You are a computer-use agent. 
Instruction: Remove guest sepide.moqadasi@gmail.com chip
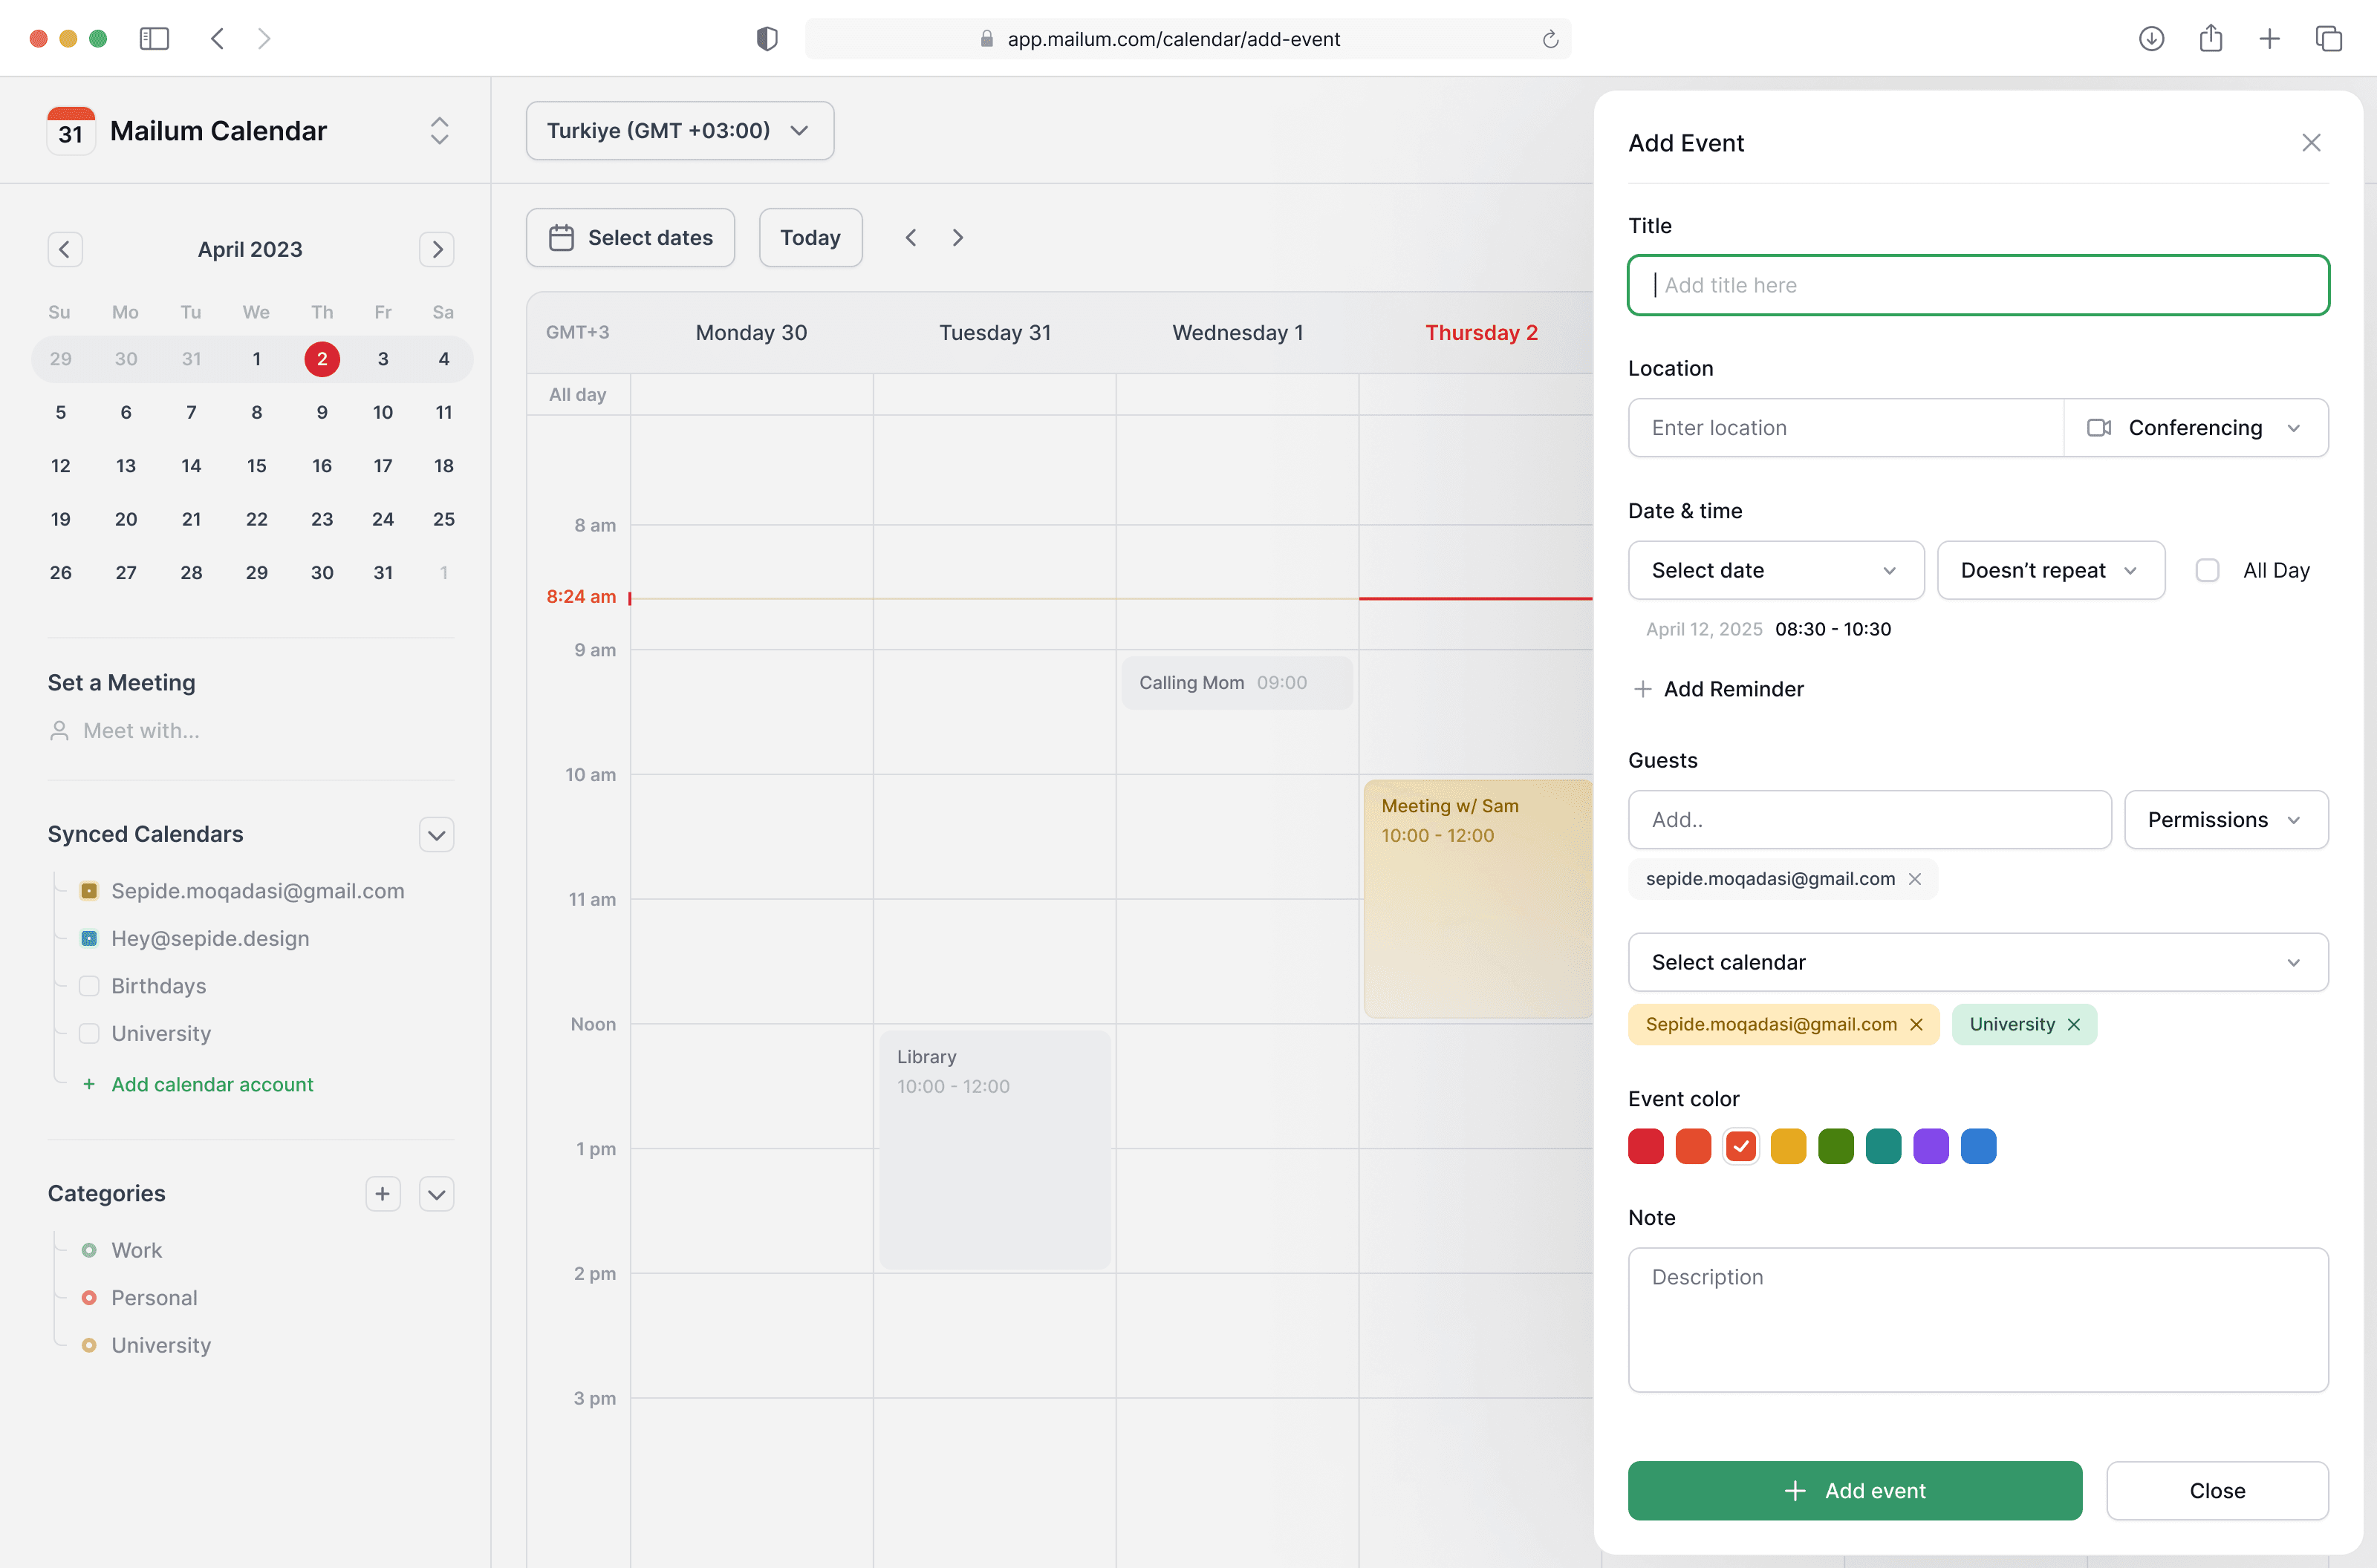[1915, 879]
